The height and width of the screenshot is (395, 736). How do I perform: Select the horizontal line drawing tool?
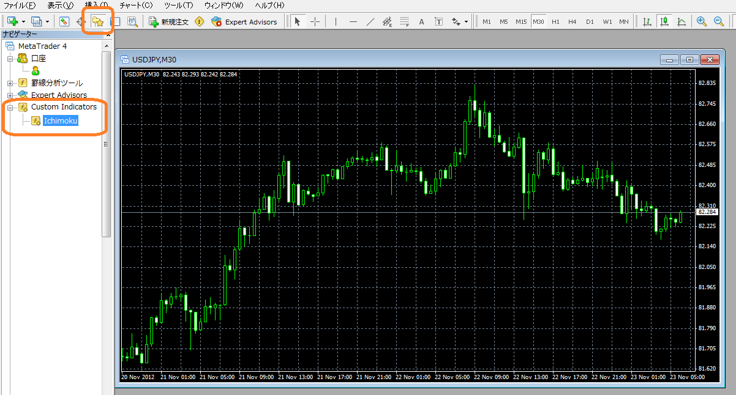click(353, 21)
